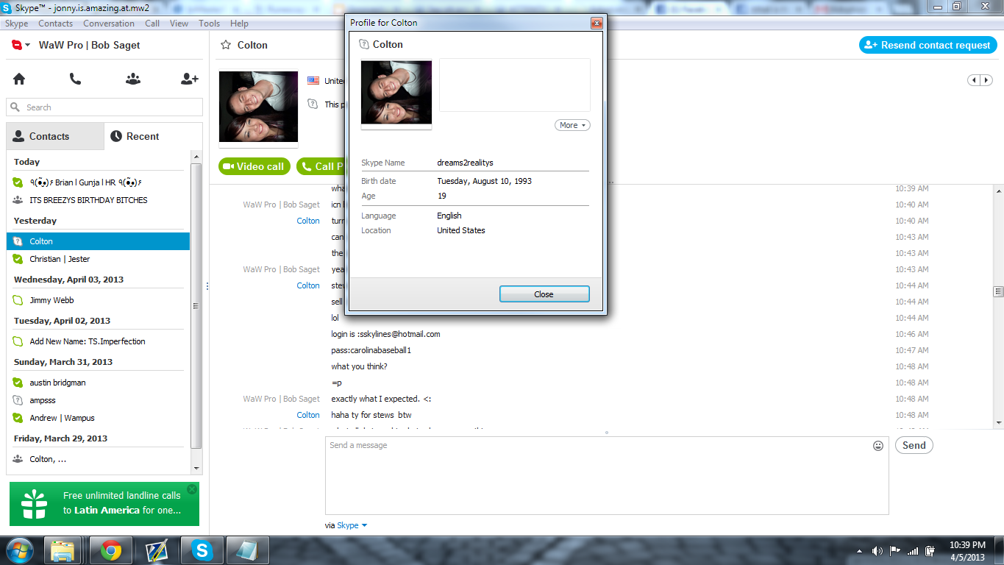Toggle the favorite star next to Colton
This screenshot has width=1004, height=565.
[x=226, y=45]
